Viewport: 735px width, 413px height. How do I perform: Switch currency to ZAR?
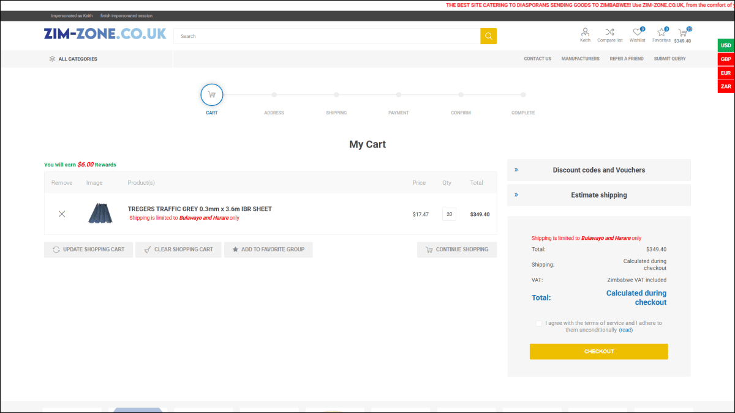(726, 86)
